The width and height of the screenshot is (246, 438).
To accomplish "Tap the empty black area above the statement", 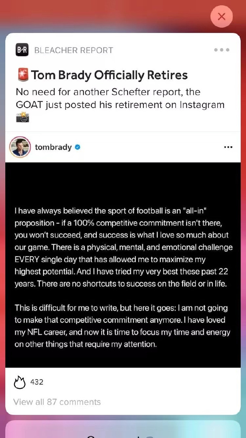I will 123,182.
